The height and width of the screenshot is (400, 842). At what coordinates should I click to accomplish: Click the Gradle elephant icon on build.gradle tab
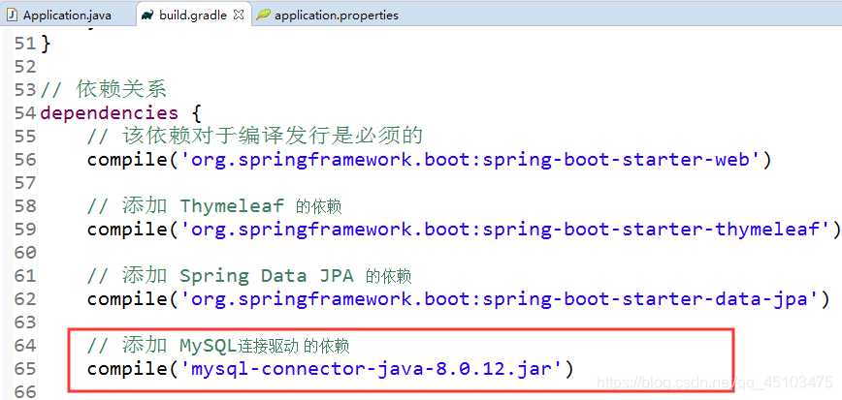coord(147,15)
